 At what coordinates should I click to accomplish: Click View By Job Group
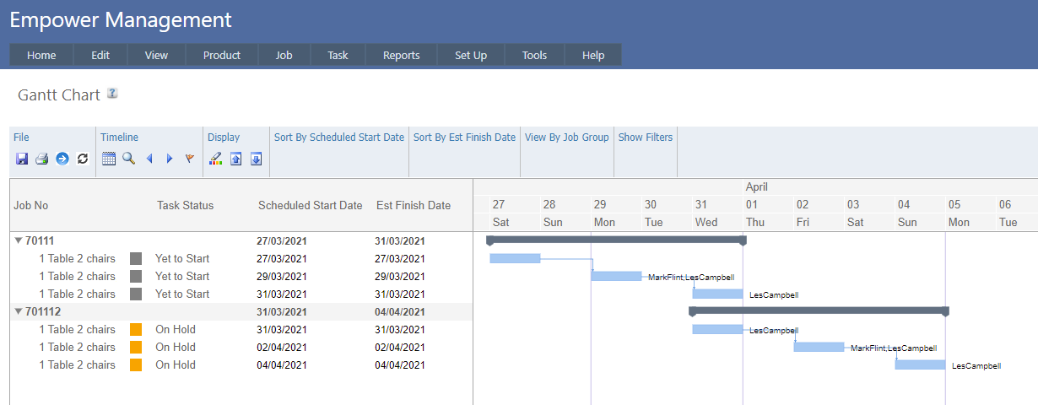566,137
